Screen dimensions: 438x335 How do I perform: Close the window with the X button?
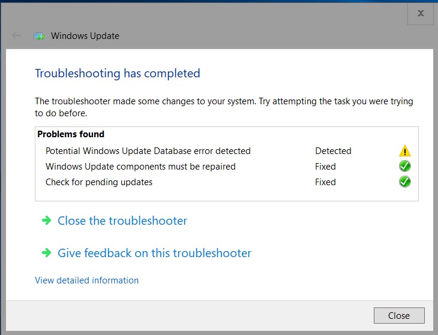[x=421, y=13]
